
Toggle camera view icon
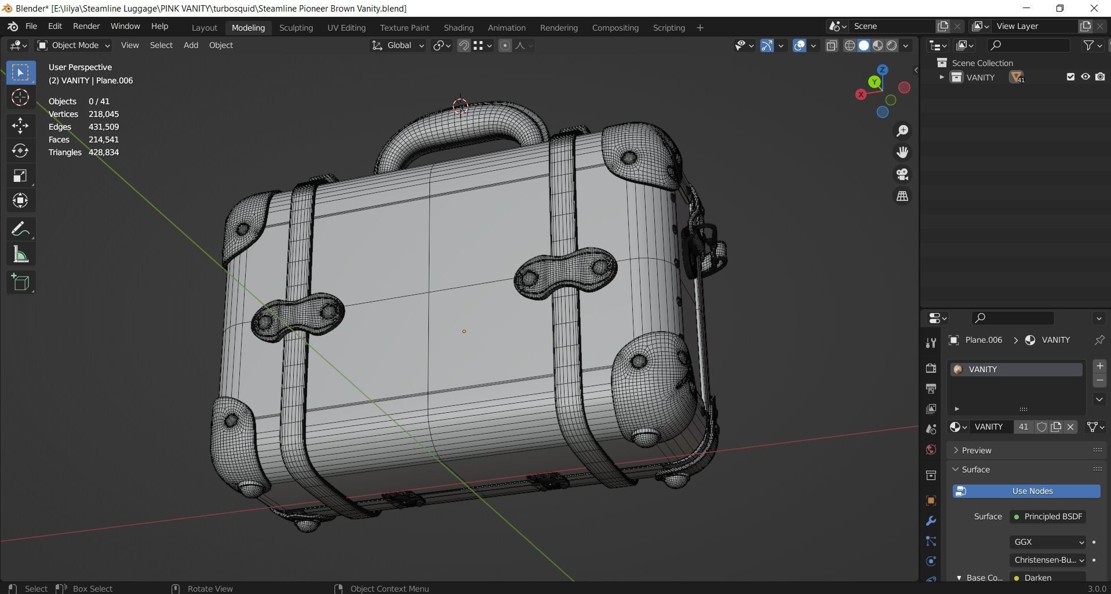902,174
